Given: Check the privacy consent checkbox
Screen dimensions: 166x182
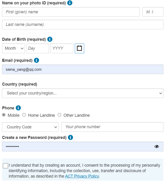Looking at the screenshot, I should pos(5,166).
